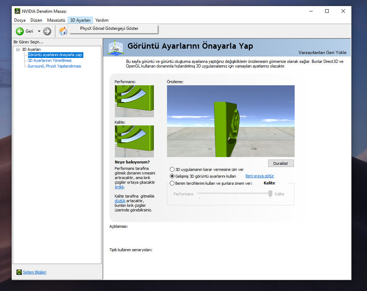Close the NVIDIA Denetim Masası window

(x=343, y=11)
